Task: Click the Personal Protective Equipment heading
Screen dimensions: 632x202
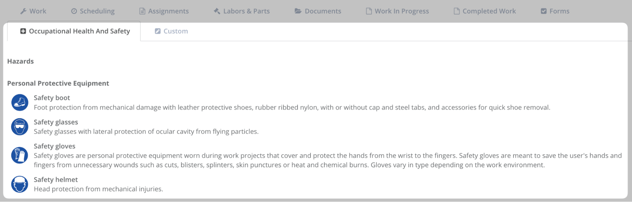Action: (58, 83)
